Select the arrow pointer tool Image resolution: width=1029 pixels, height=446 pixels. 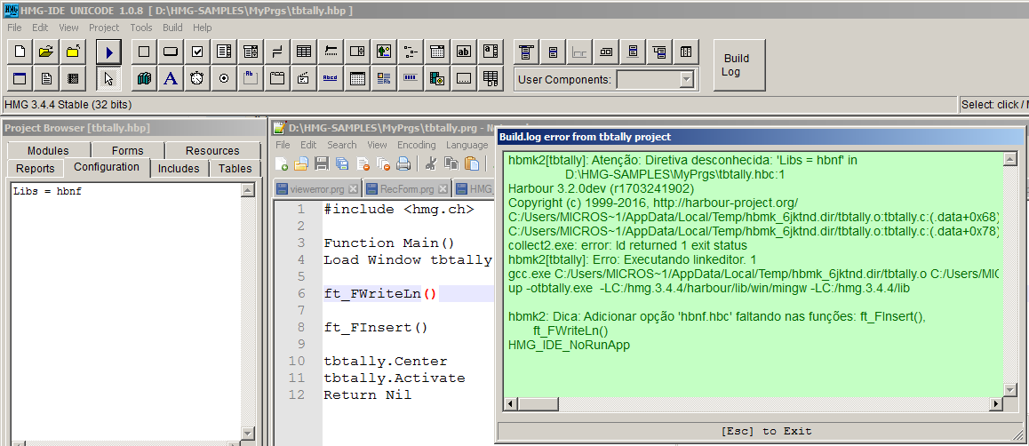108,79
